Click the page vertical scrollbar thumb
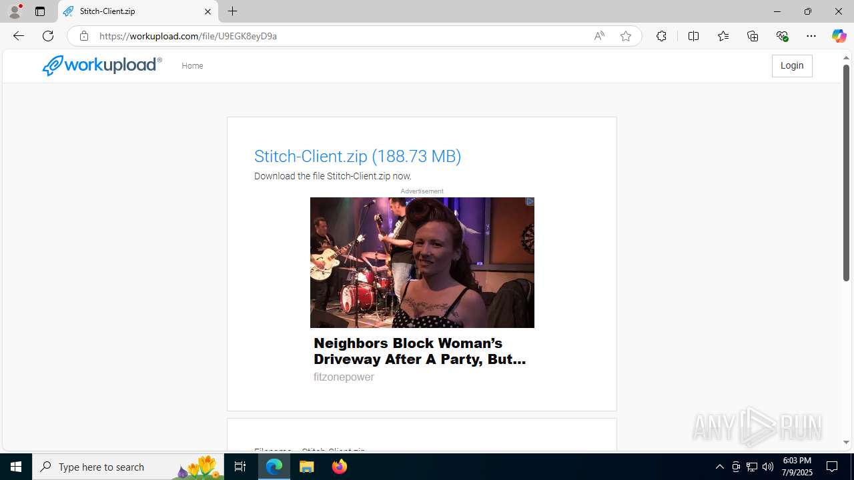 (x=846, y=172)
